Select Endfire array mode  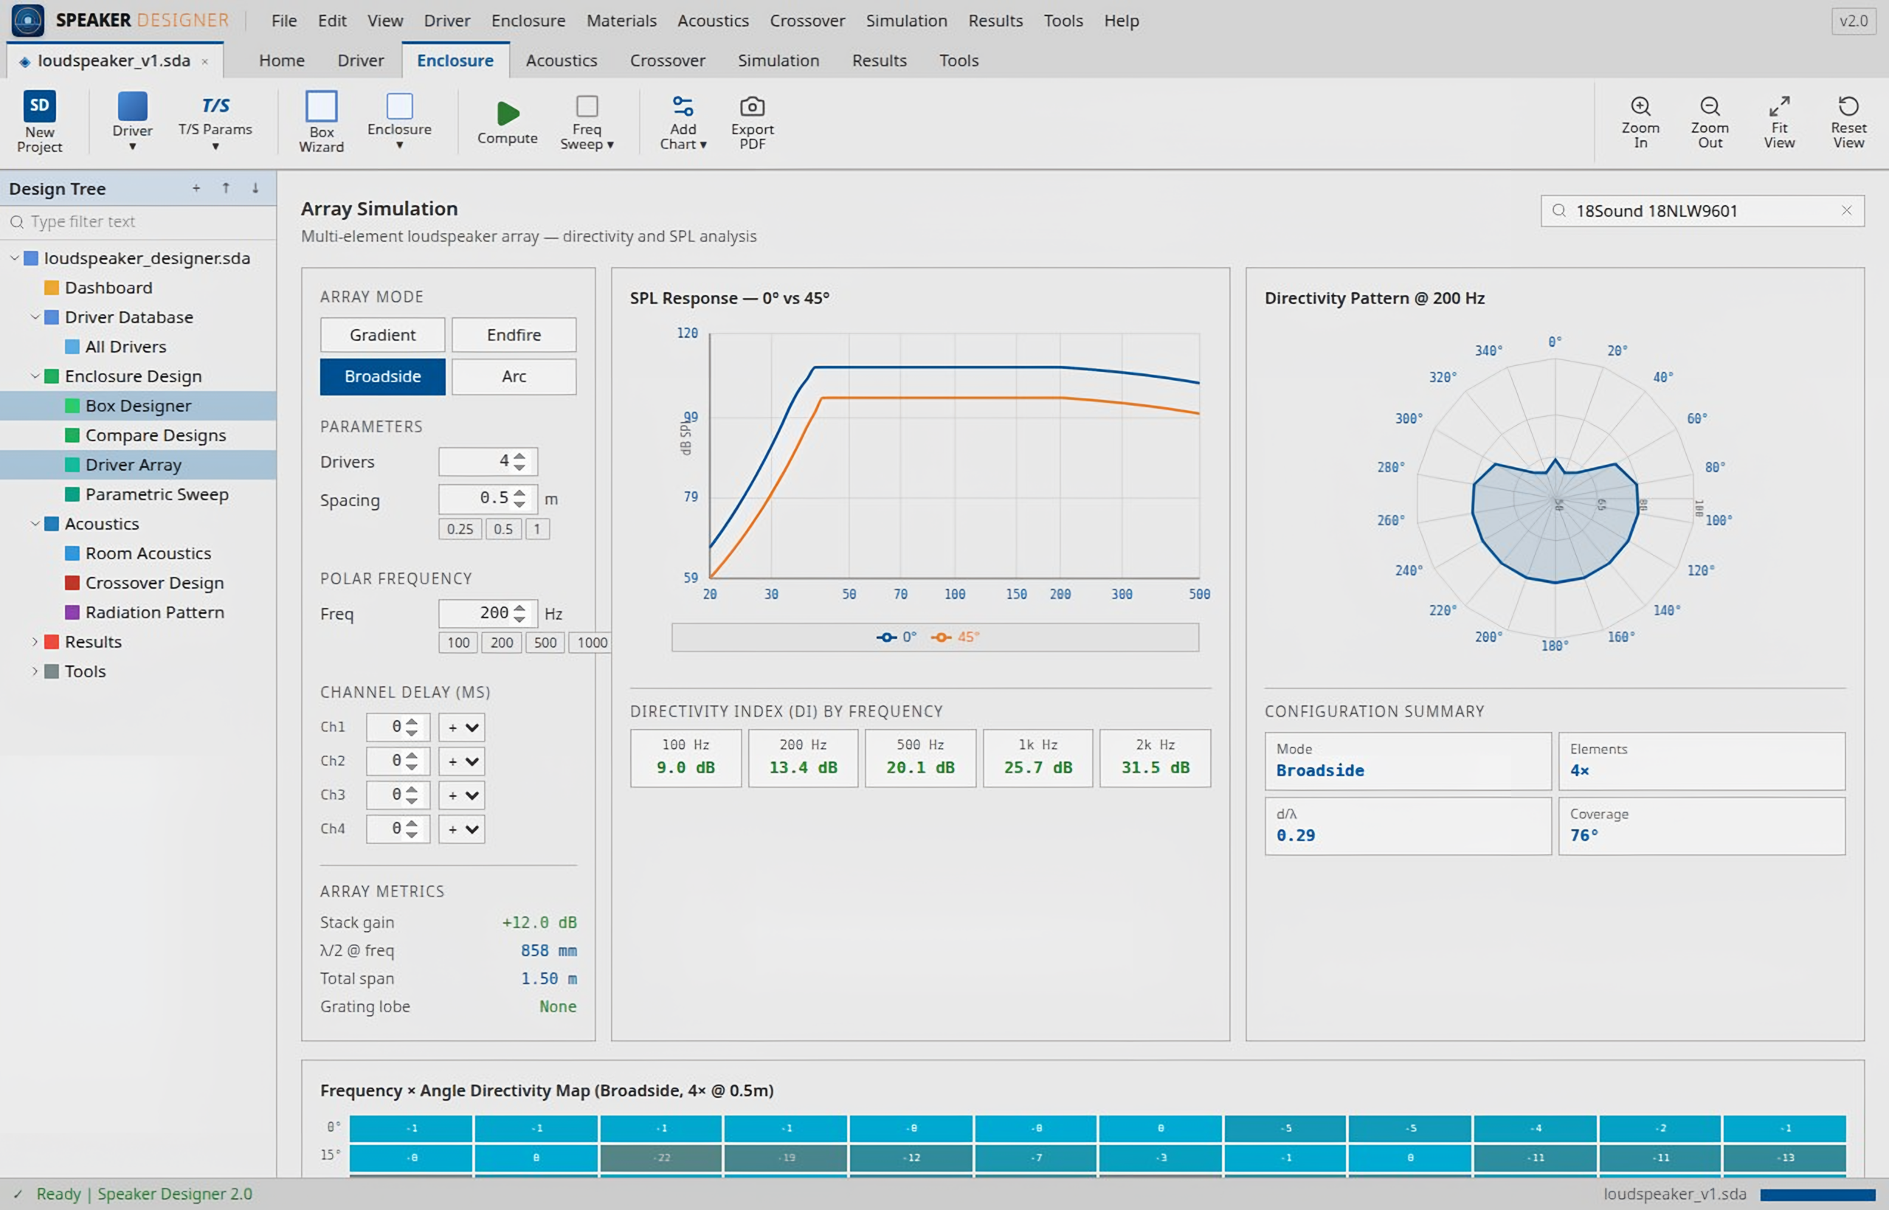click(x=514, y=335)
